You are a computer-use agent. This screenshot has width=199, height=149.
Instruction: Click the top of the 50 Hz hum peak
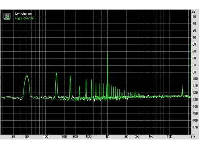[x=27, y=75]
